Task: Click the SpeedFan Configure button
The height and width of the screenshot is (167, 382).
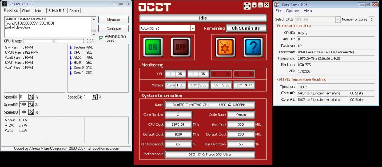Action: [113, 28]
